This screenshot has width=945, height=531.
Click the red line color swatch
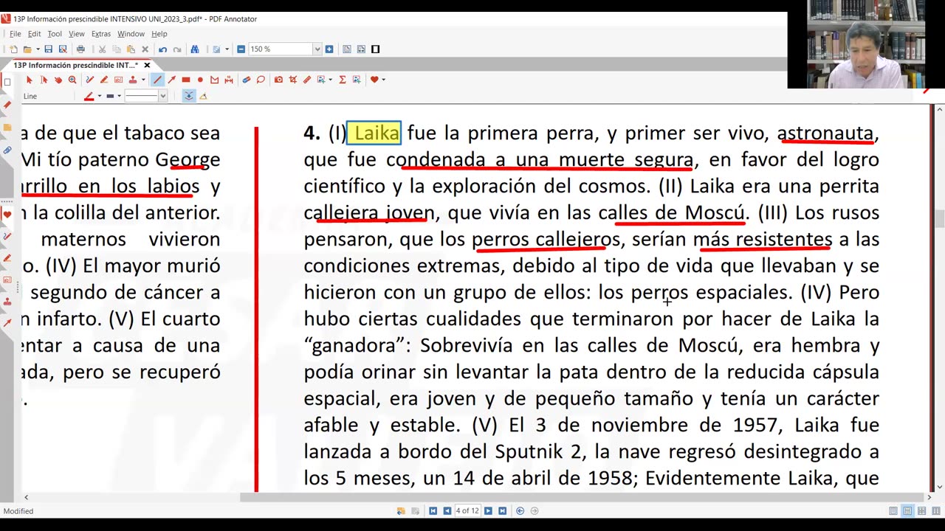pyautogui.click(x=89, y=96)
